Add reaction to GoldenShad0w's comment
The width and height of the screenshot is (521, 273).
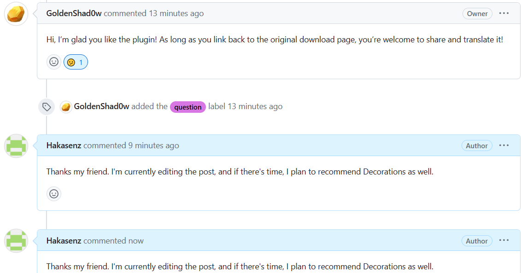coord(54,62)
